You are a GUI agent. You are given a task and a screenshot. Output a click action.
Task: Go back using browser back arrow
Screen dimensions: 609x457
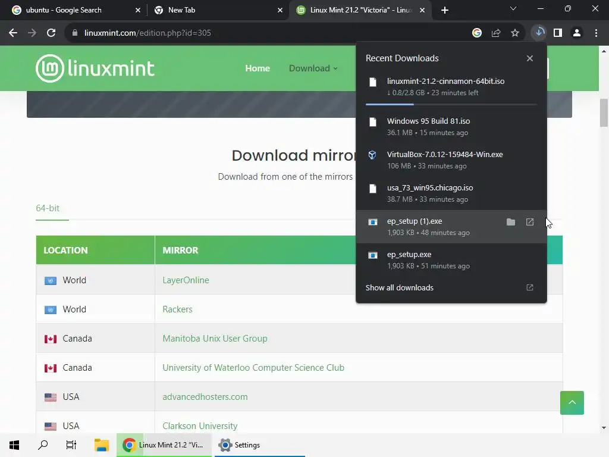click(13, 33)
